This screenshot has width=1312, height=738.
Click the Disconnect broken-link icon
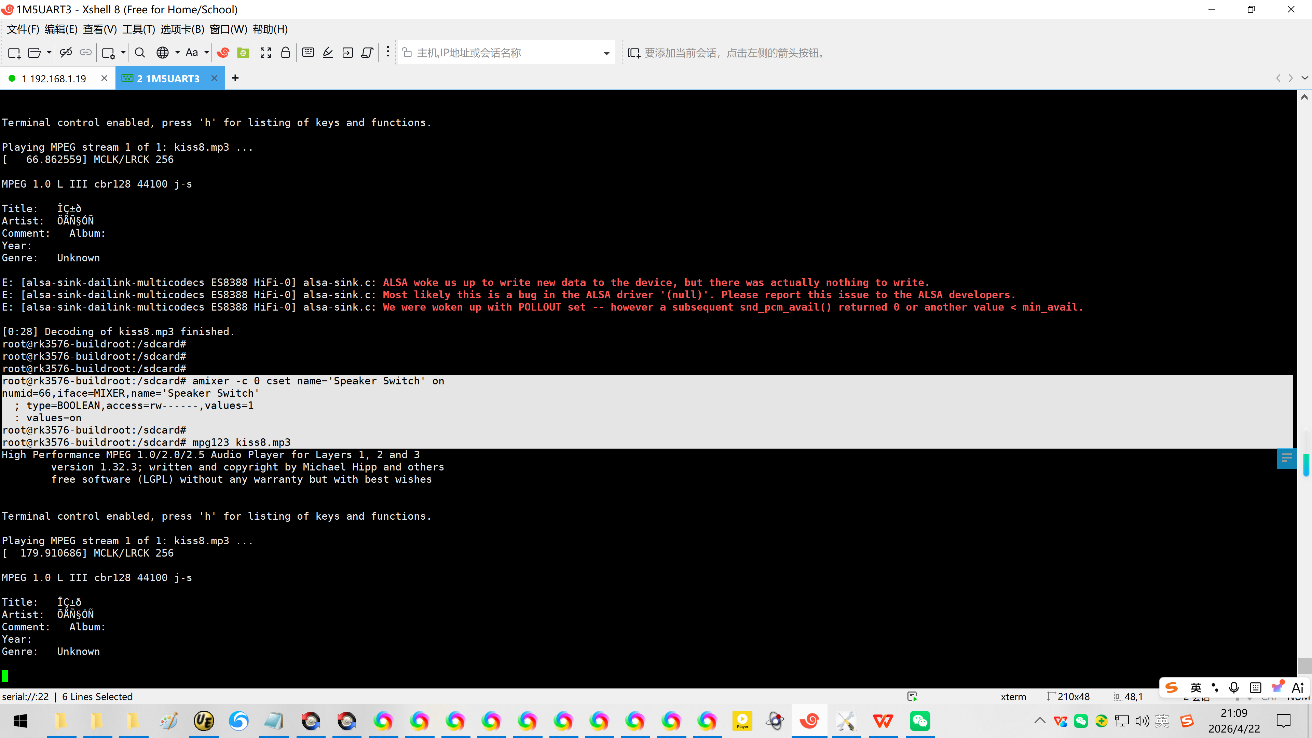coord(66,53)
